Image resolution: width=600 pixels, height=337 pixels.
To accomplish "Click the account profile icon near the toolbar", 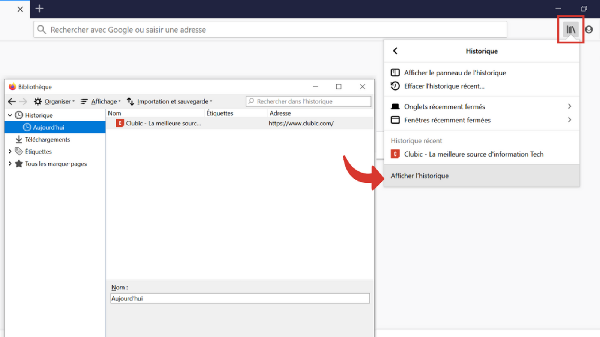I will point(589,29).
